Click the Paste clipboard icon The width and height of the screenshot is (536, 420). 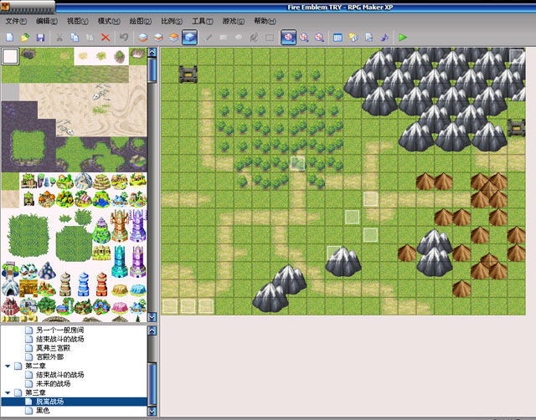90,37
